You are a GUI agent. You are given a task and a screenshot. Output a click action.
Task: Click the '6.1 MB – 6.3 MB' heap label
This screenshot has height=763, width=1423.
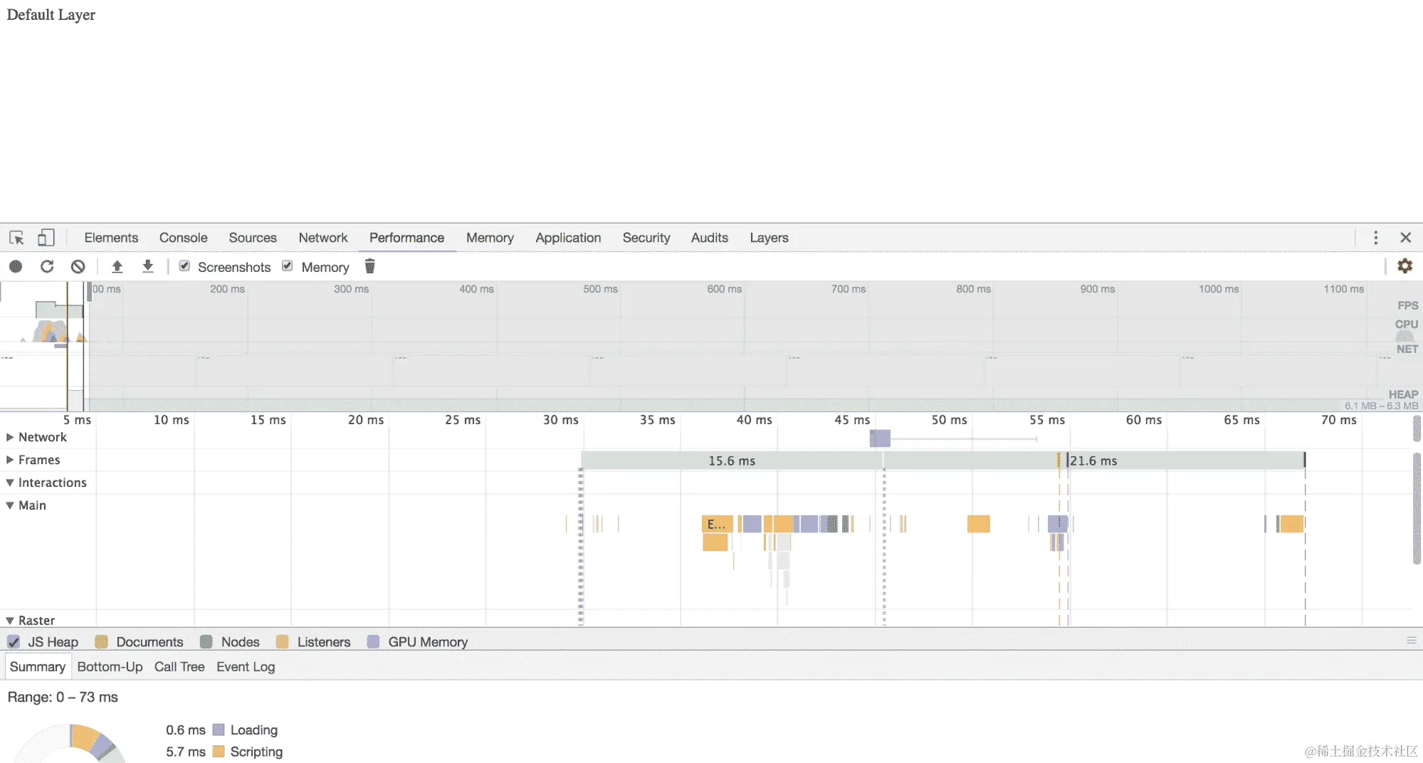point(1381,406)
